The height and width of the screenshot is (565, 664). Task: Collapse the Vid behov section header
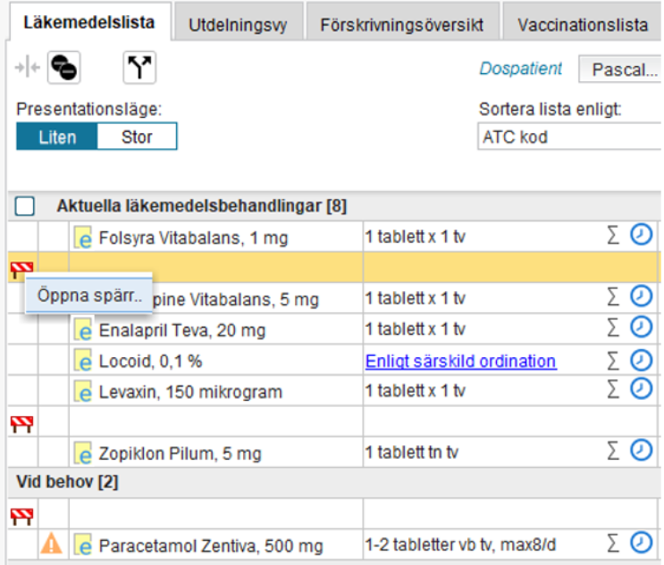(67, 482)
